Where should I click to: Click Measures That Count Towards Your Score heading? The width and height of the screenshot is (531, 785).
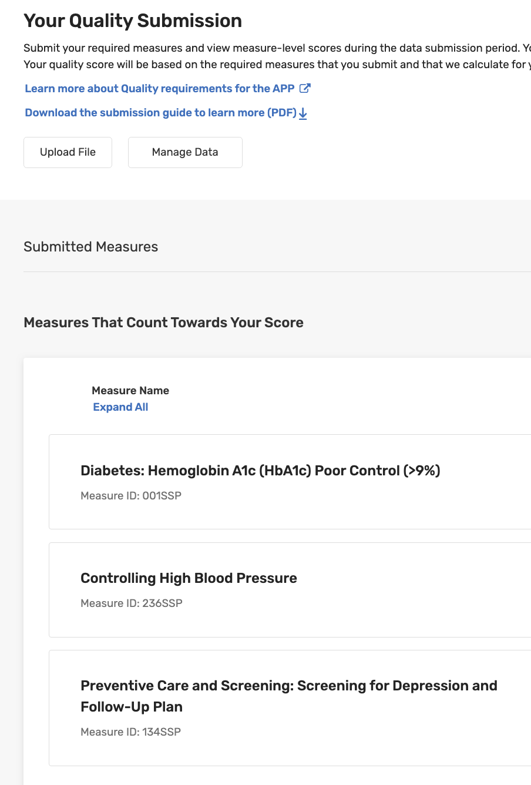[x=163, y=323]
